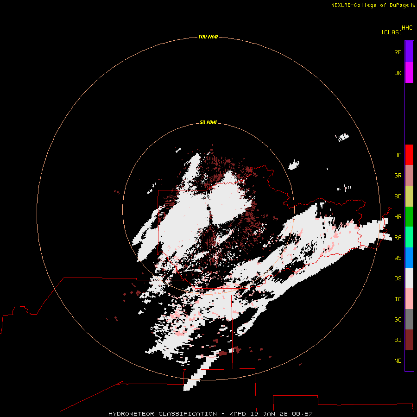
Task: Click the 00:57 timestamp
Action: [x=302, y=414]
